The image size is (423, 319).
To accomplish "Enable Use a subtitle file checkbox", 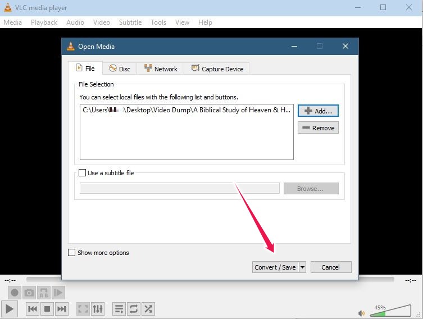I will [x=82, y=172].
